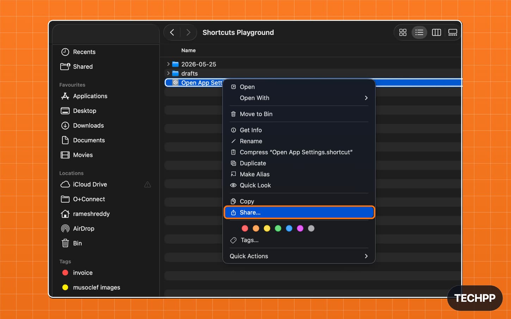This screenshot has width=511, height=319.
Task: Sort by the Name column header
Action: [x=189, y=50]
